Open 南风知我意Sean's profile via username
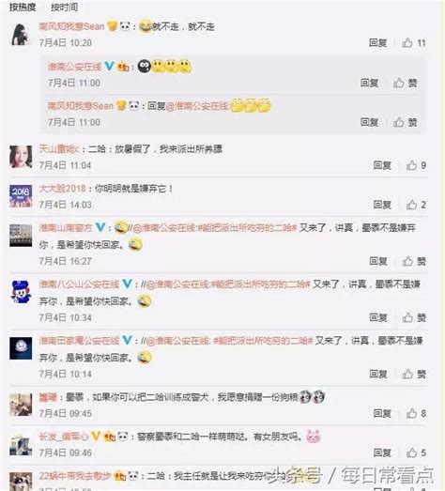The image size is (445, 491). tap(71, 26)
